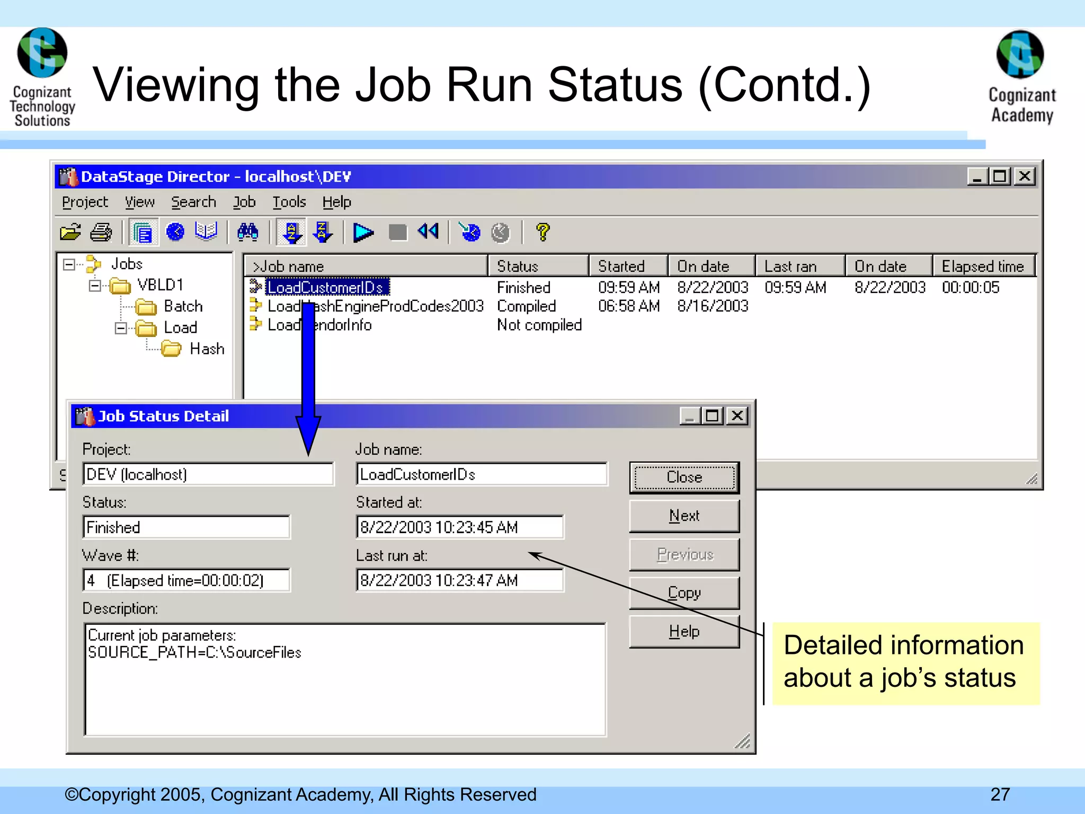Open the Job menu
Image resolution: width=1085 pixels, height=814 pixels.
tap(244, 202)
